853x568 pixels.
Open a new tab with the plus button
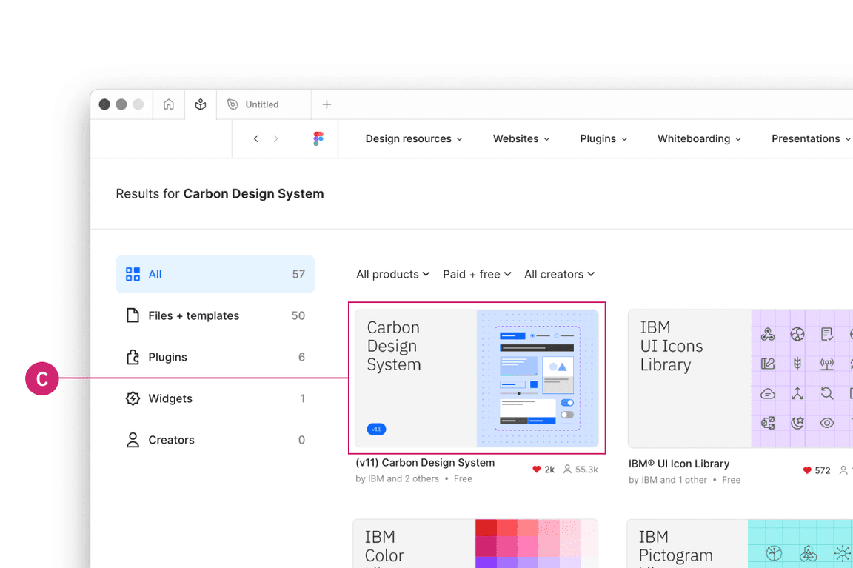[327, 104]
